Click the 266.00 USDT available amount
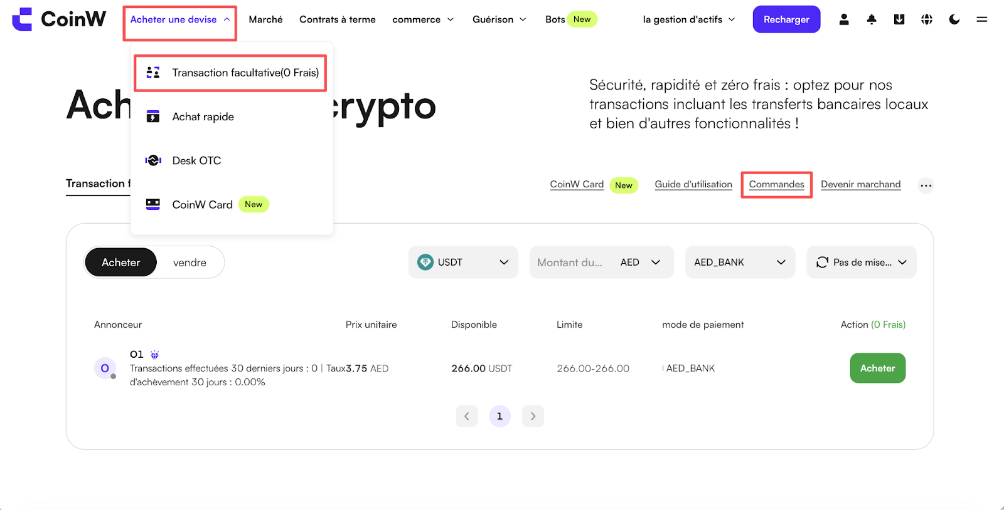This screenshot has height=510, width=1004. click(481, 368)
